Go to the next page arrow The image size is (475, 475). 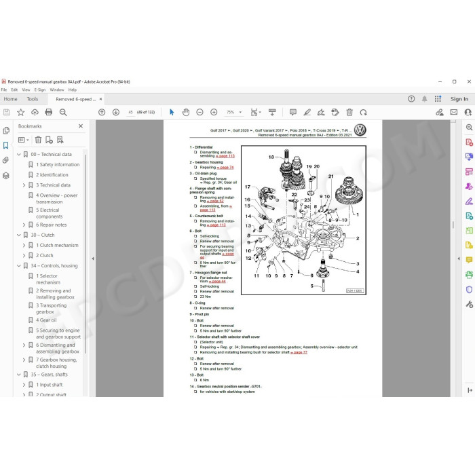(116, 112)
